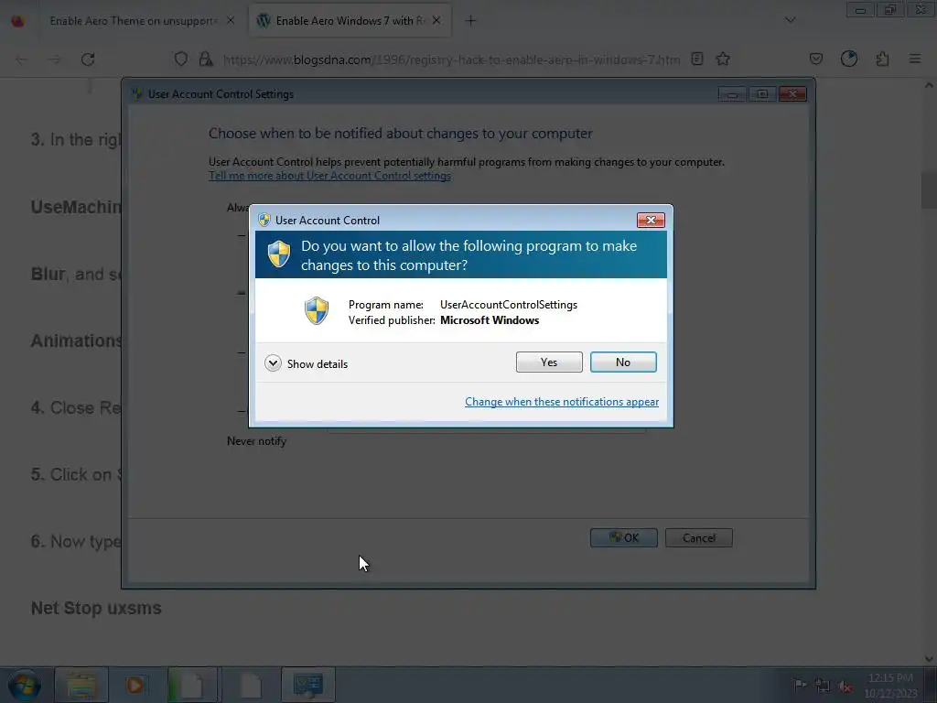937x703 pixels.
Task: Click 'Net Stop uxsms' text on the webpage
Action: pos(96,608)
